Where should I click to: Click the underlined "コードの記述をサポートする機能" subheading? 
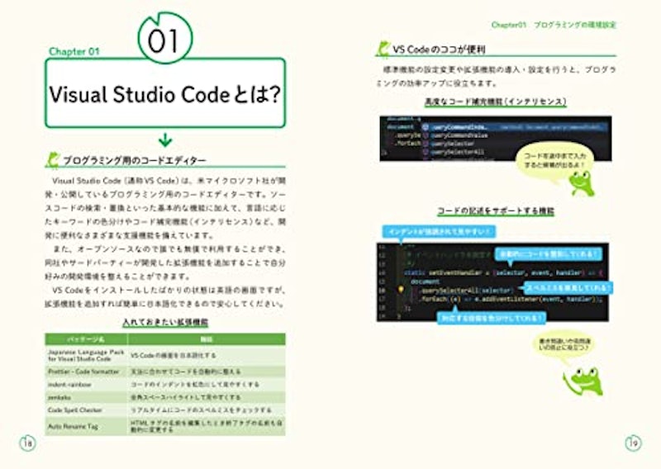click(495, 211)
